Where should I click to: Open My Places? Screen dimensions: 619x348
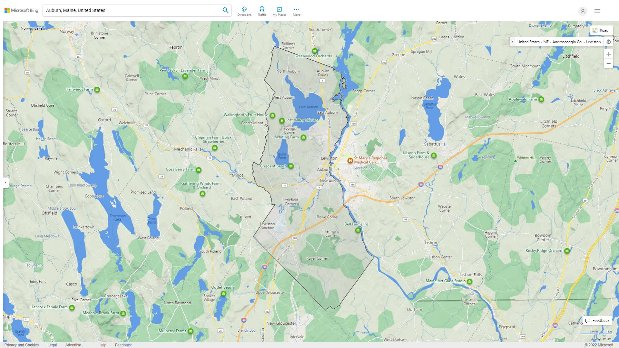click(279, 10)
